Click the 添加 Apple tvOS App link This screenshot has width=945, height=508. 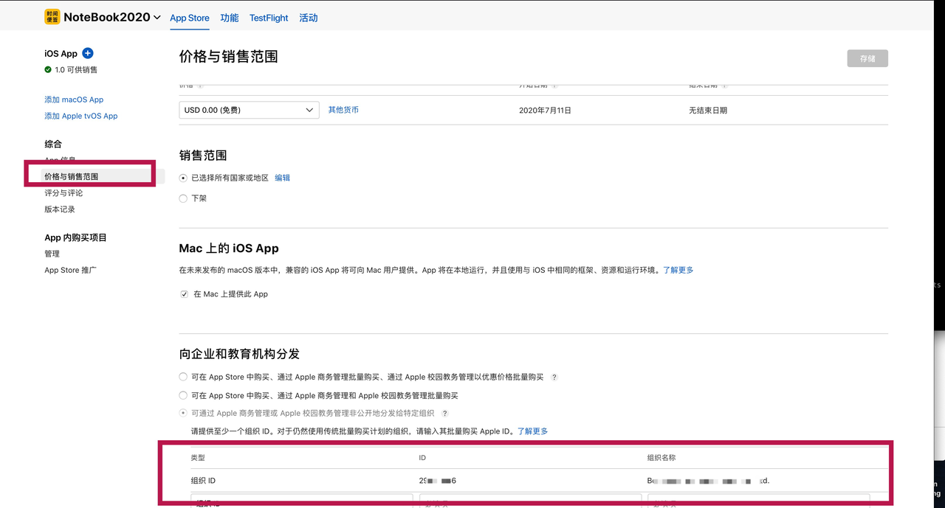click(81, 116)
